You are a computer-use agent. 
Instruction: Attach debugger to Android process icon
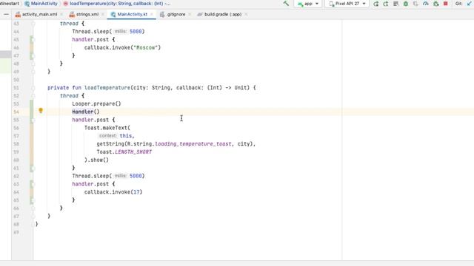(x=435, y=4)
